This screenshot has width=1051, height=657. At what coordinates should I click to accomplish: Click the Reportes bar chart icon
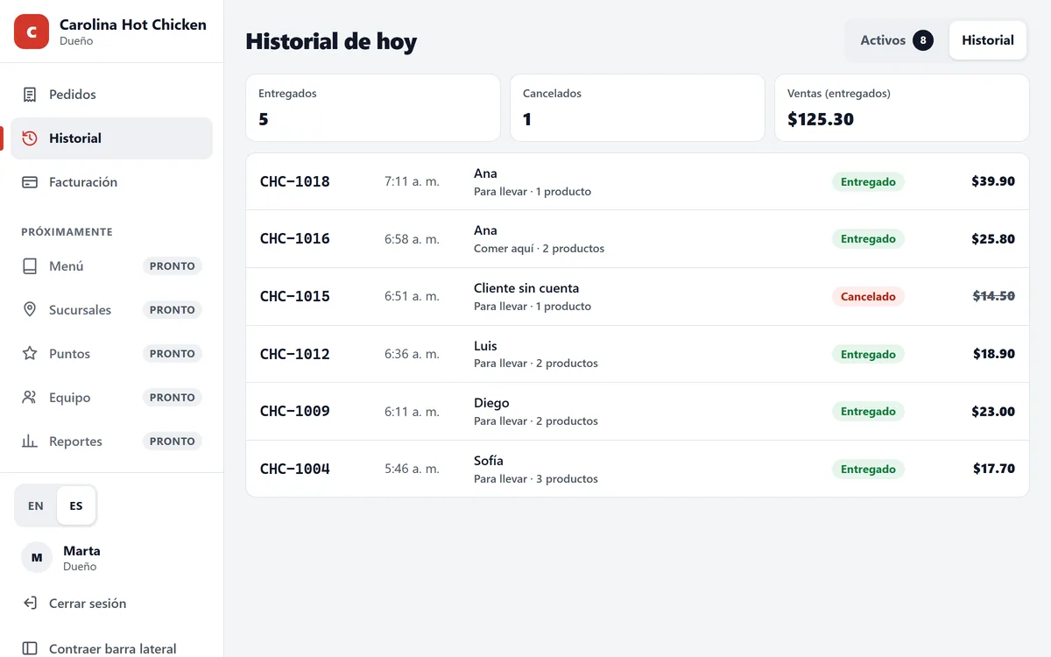pyautogui.click(x=30, y=442)
